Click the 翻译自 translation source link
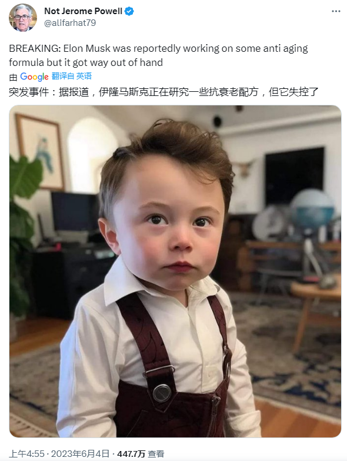Image resolution: width=347 pixels, height=461 pixels. [63, 76]
